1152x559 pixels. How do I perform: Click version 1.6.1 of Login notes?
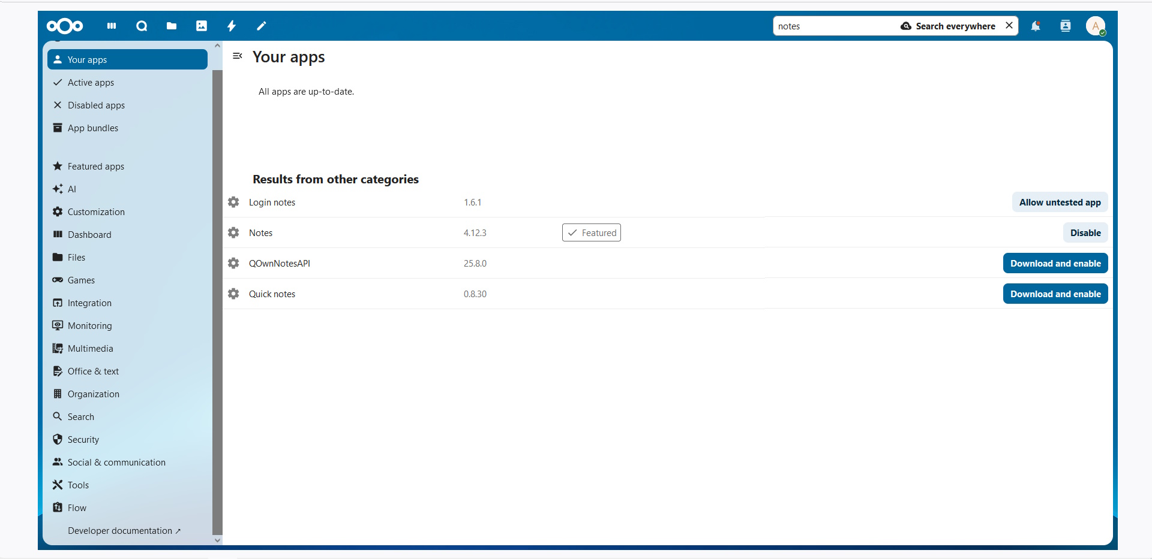473,202
